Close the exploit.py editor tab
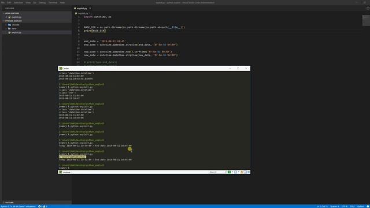The height and width of the screenshot is (208, 370). 90,8
